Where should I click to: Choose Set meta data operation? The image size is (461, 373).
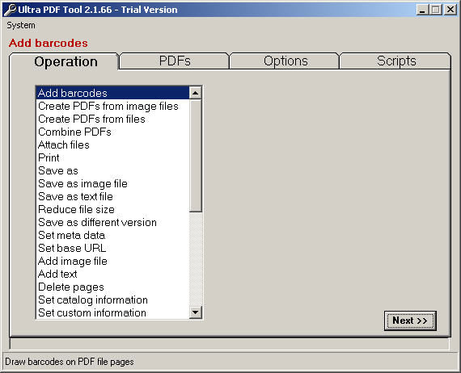[71, 235]
